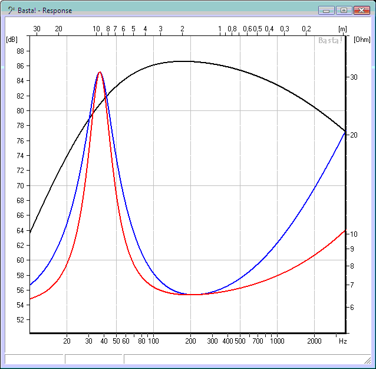Click the 1000 Hz label on frequency axis
The width and height of the screenshot is (376, 369).
pos(277,341)
